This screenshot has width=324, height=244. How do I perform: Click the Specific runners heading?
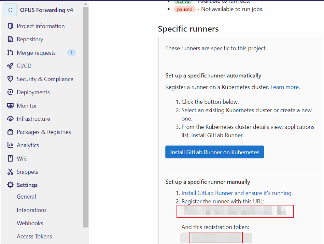click(188, 29)
